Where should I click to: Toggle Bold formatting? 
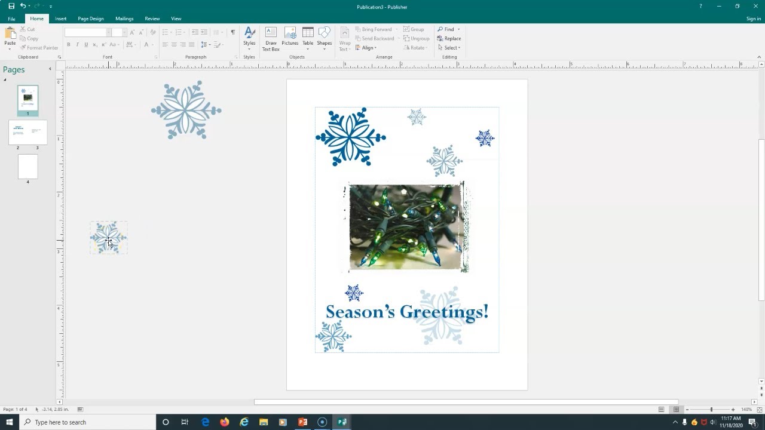coord(69,45)
